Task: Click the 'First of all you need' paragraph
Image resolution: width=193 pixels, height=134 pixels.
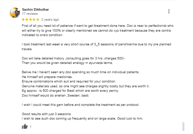Action: point(97,30)
